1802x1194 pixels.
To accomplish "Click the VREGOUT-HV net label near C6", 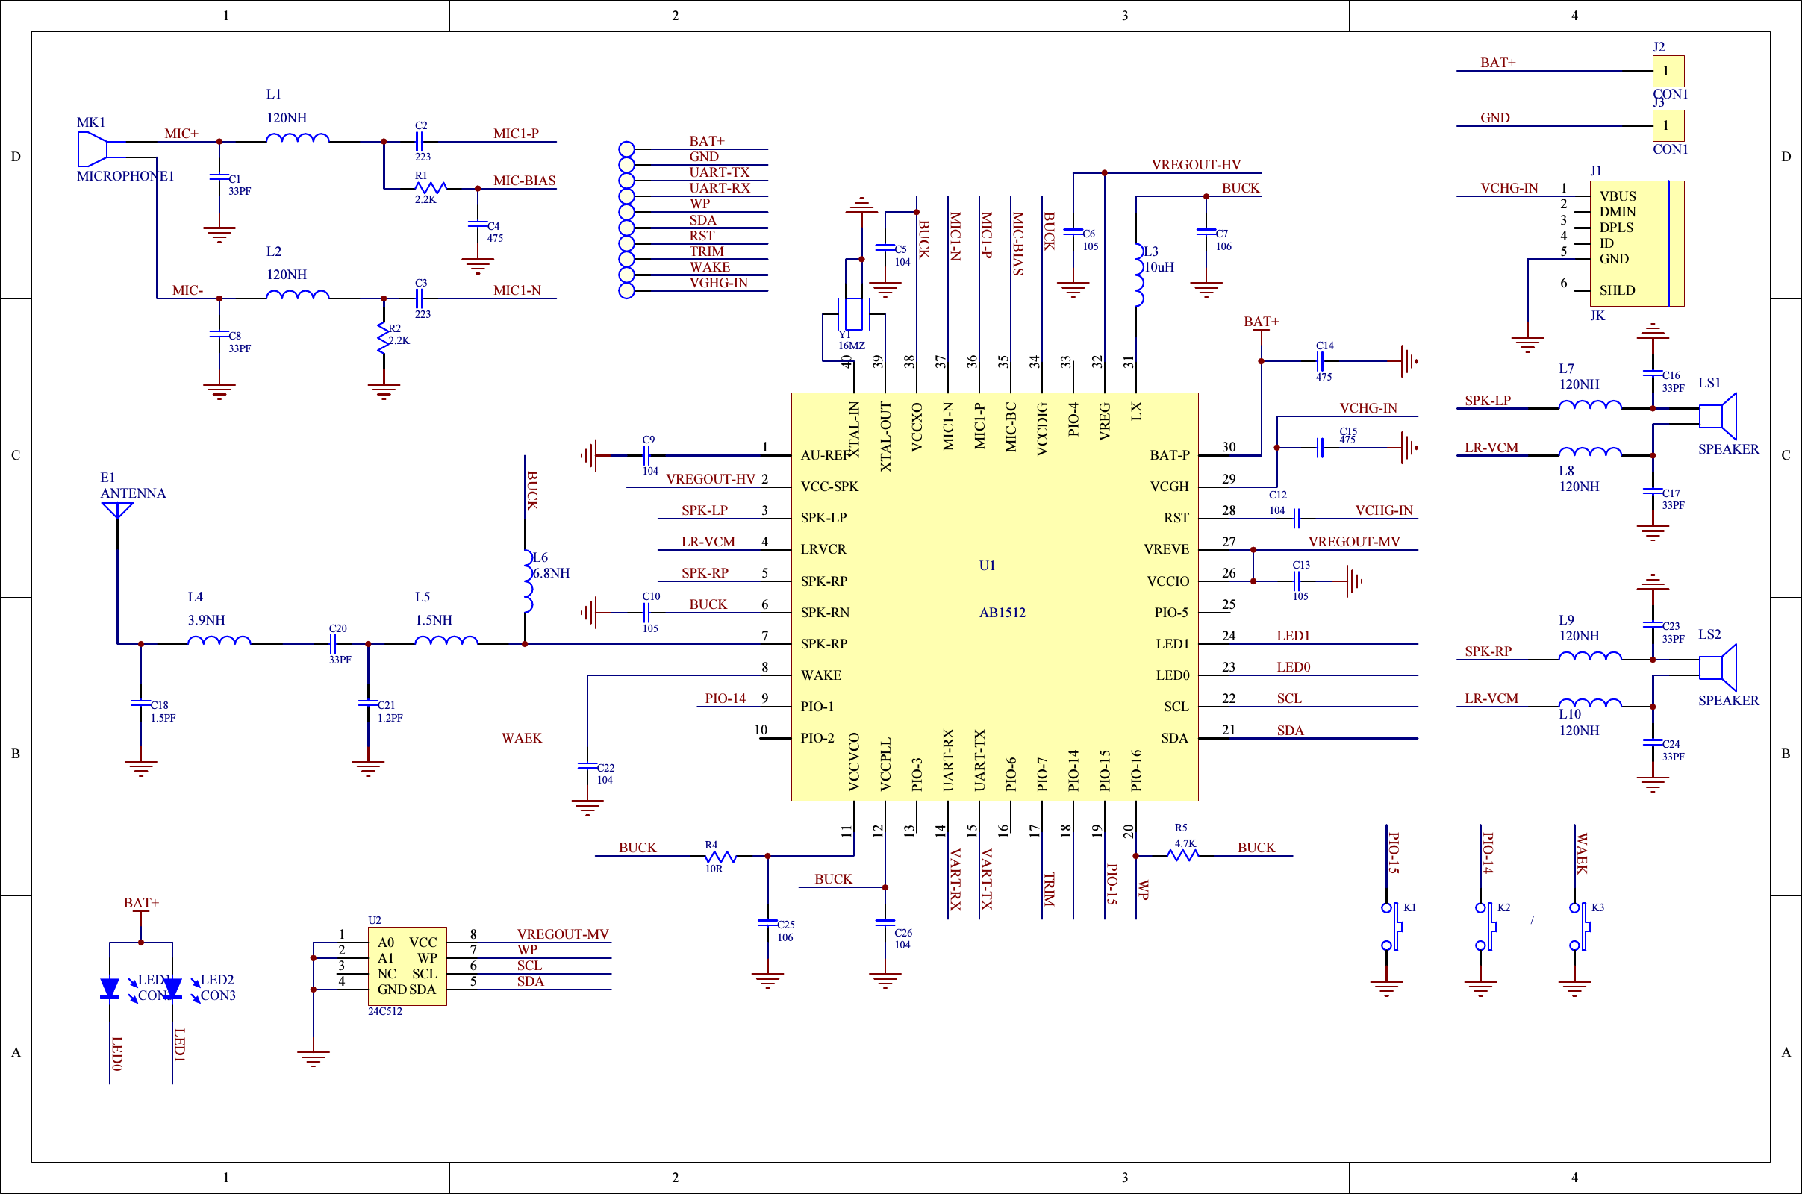I will pos(1196,164).
